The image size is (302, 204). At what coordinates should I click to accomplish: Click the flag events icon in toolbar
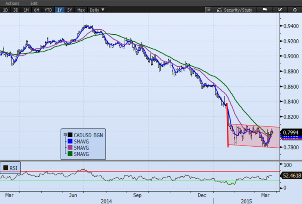[x=265, y=10]
